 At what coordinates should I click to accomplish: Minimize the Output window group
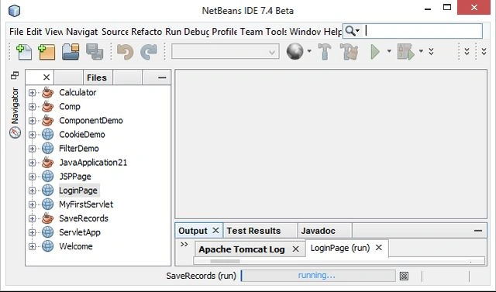(x=478, y=231)
